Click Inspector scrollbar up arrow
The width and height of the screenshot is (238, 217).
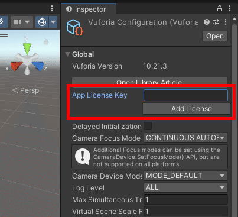pos(234,19)
